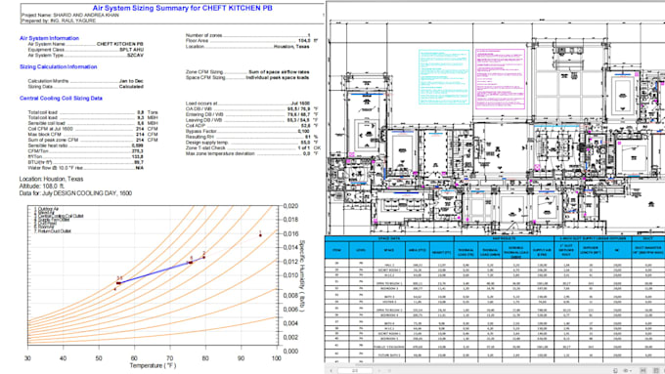The width and height of the screenshot is (665, 374).
Task: Click 'Data for: July DESIGN COOLING DAY, 1600'
Action: click(75, 193)
